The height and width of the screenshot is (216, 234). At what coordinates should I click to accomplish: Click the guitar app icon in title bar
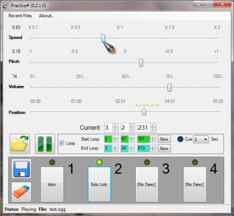coord(6,6)
